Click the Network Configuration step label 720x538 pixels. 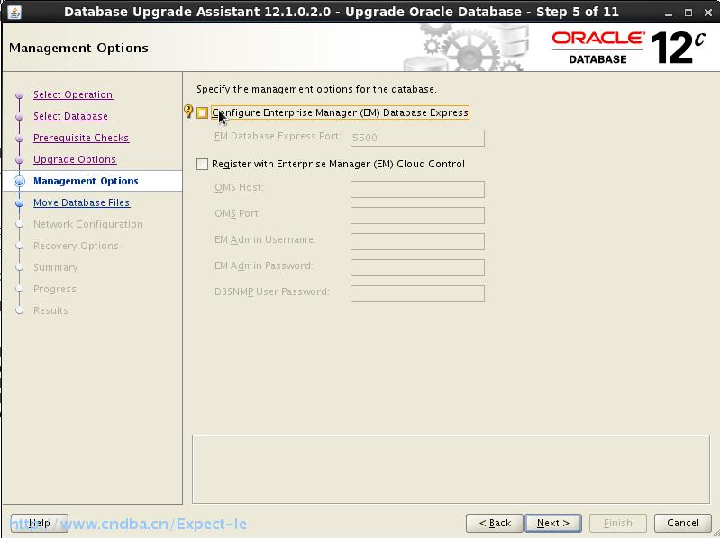pyautogui.click(x=88, y=224)
